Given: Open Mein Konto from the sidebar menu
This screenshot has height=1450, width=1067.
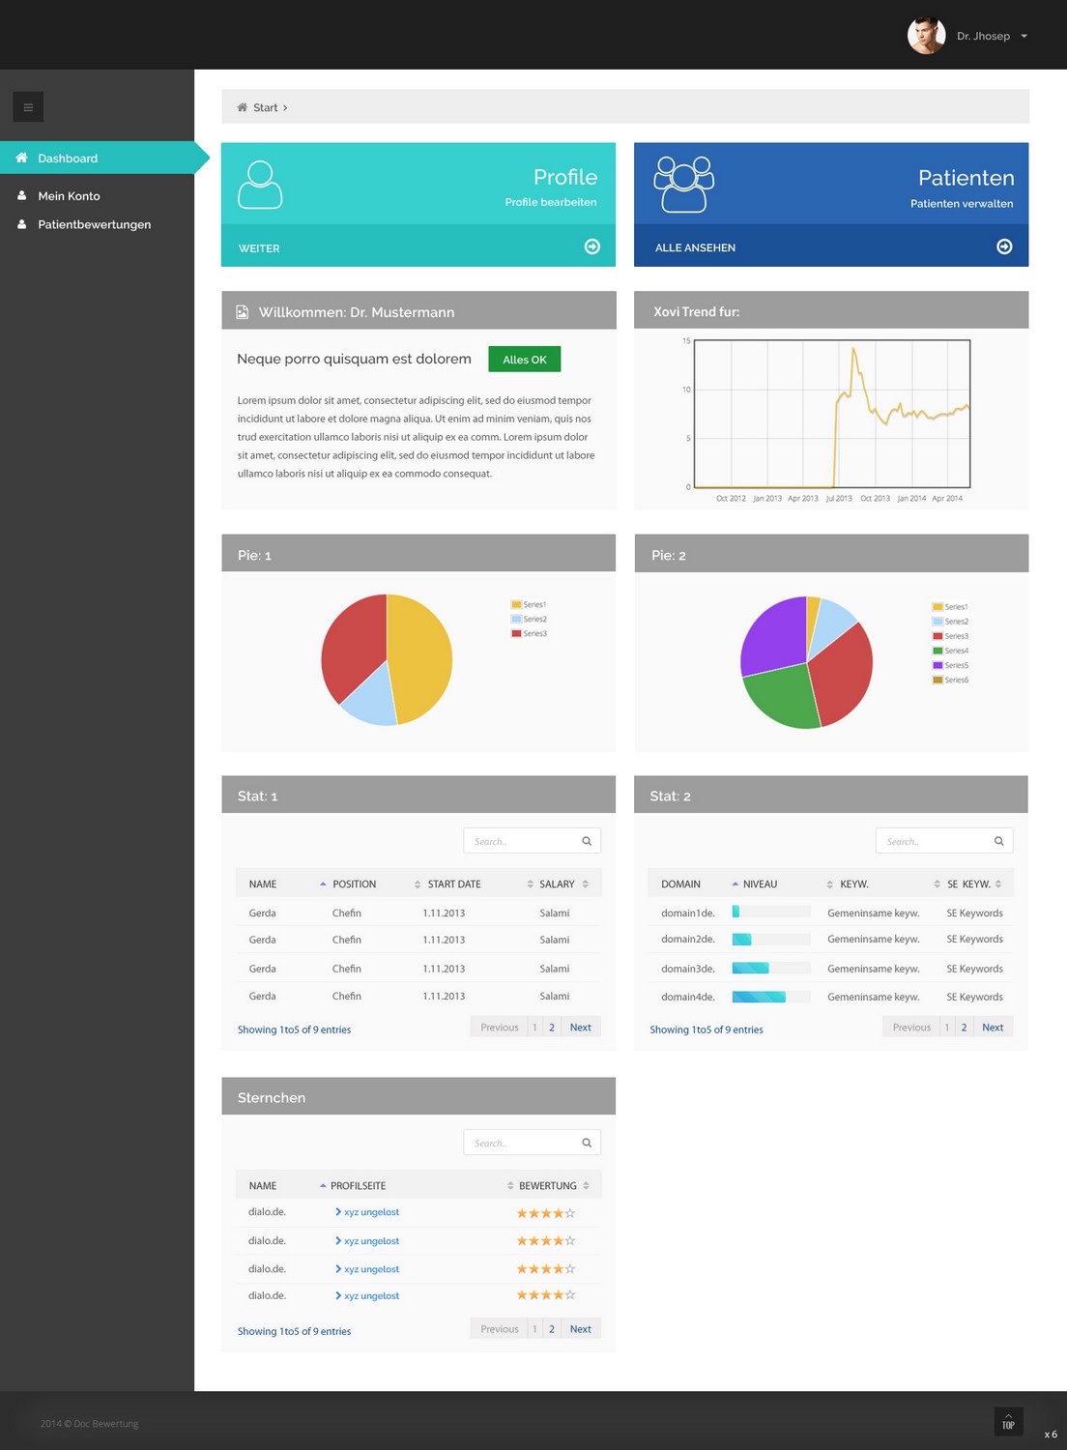Looking at the screenshot, I should 69,195.
